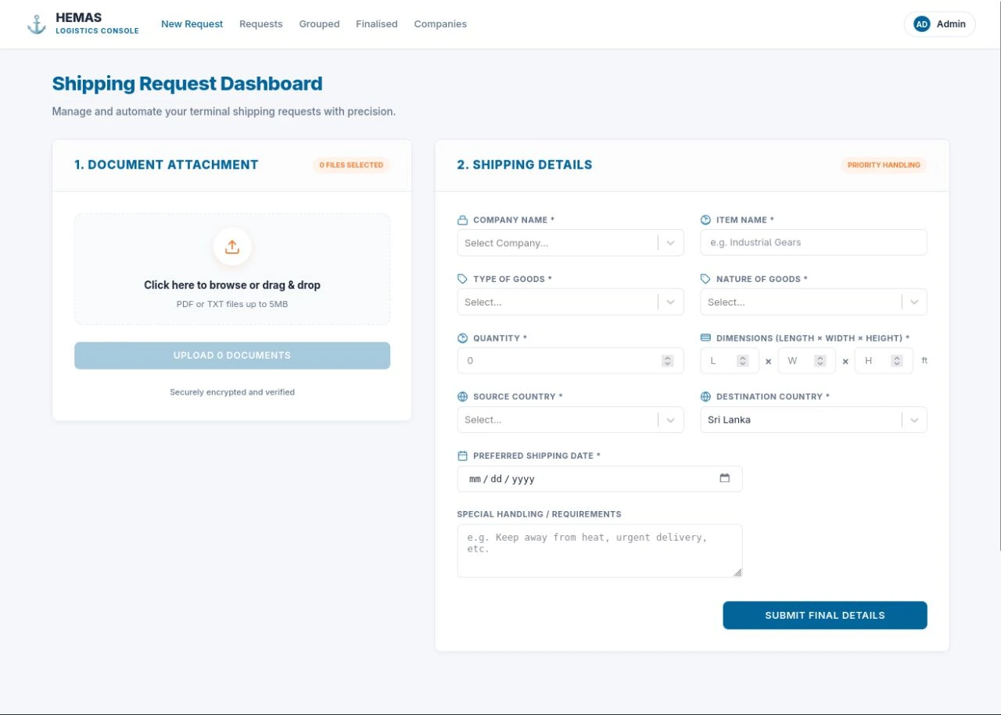Click the Priority Handling badge

tap(884, 165)
